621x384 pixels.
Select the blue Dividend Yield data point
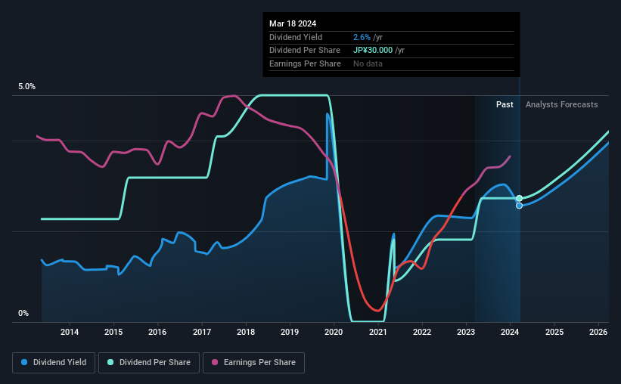point(519,206)
